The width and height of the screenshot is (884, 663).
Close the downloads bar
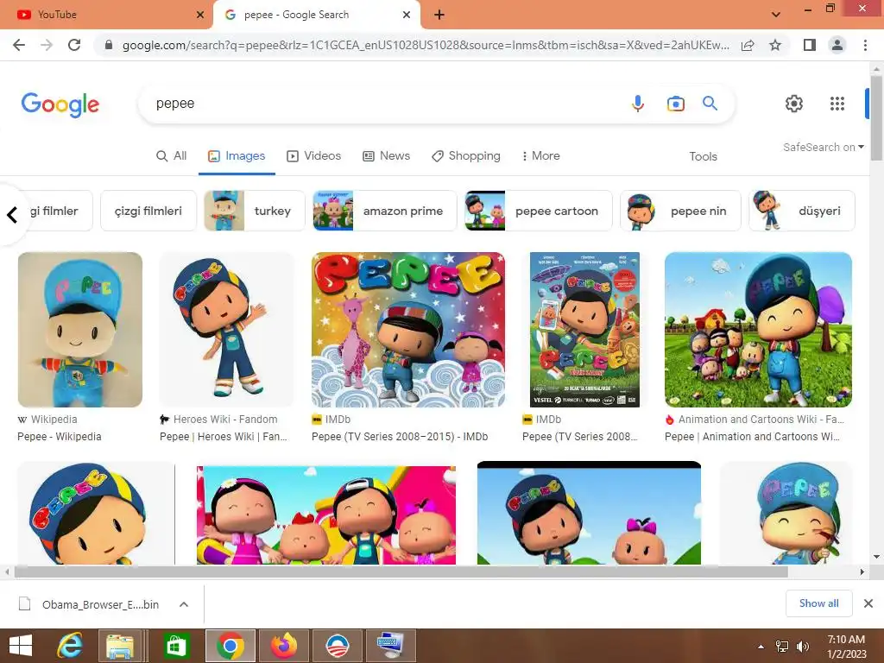(868, 603)
